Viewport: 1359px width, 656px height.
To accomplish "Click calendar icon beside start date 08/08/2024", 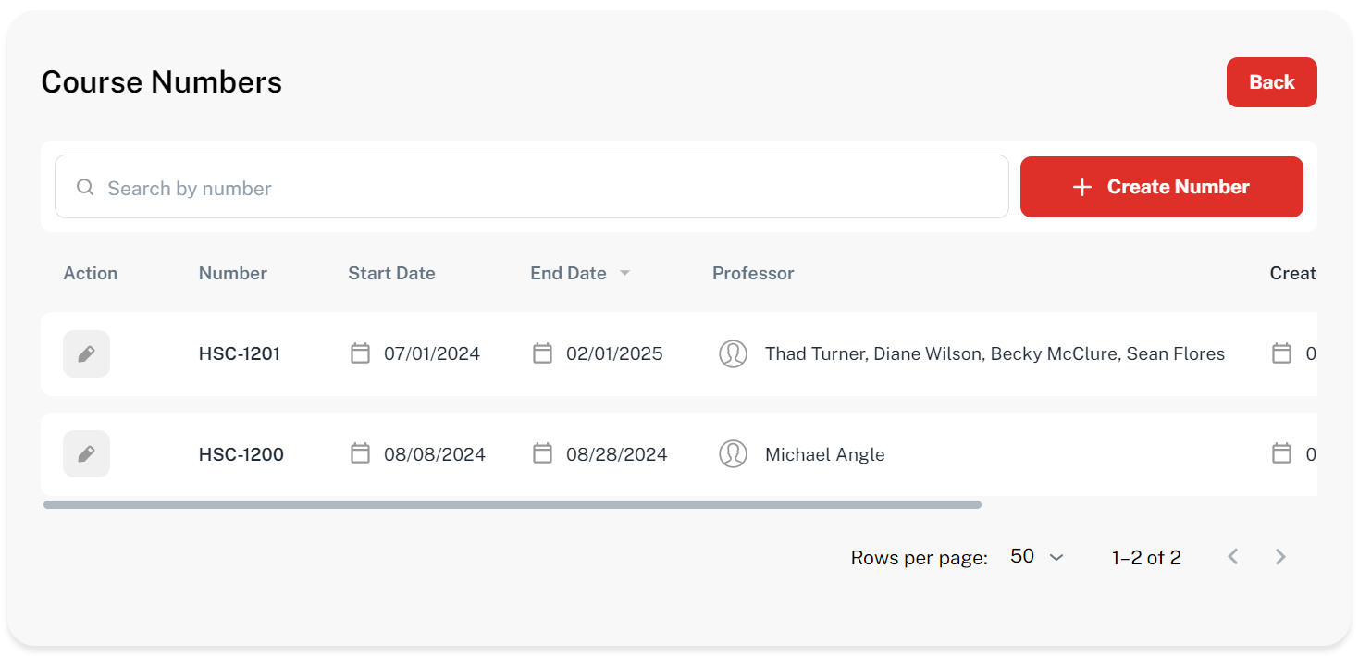I will click(360, 453).
